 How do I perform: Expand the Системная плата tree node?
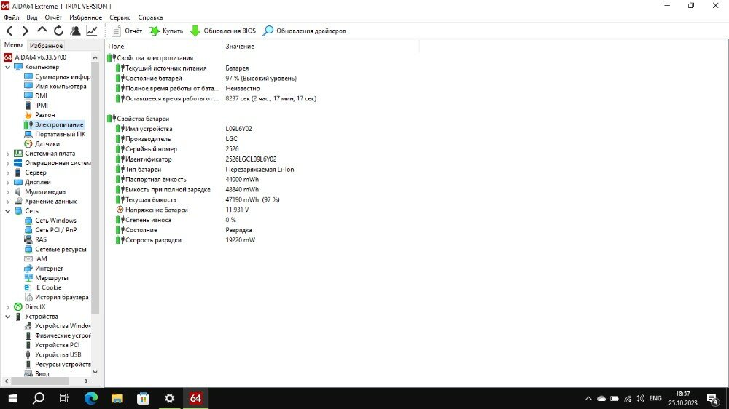pyautogui.click(x=7, y=154)
